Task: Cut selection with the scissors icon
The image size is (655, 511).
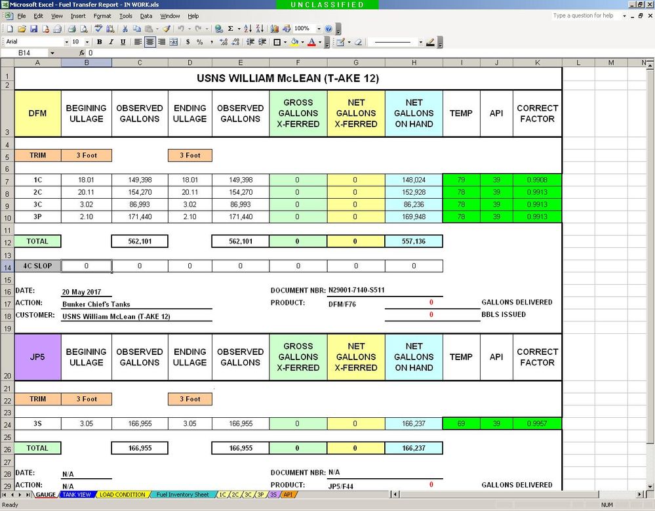Action: [x=125, y=29]
